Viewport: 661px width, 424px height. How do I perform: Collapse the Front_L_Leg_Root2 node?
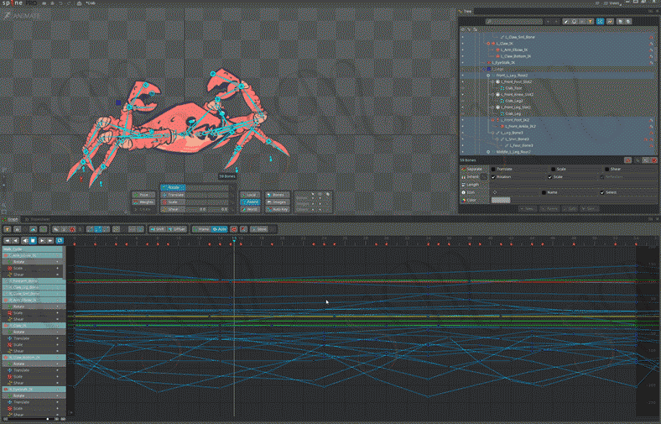[x=488, y=76]
